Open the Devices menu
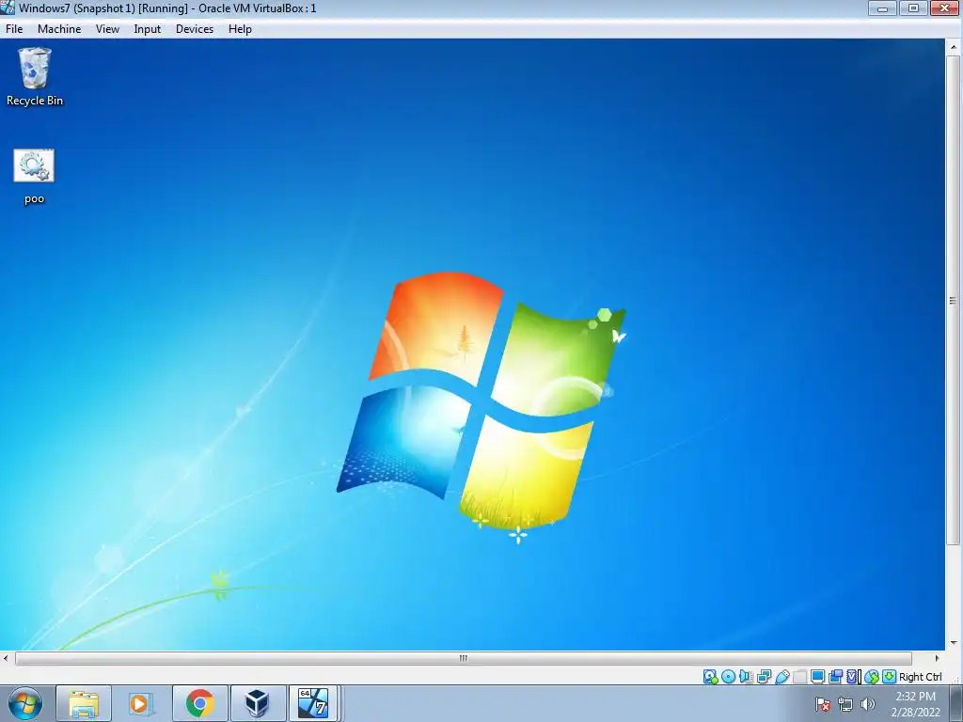Viewport: 963px width, 722px height. coord(195,29)
